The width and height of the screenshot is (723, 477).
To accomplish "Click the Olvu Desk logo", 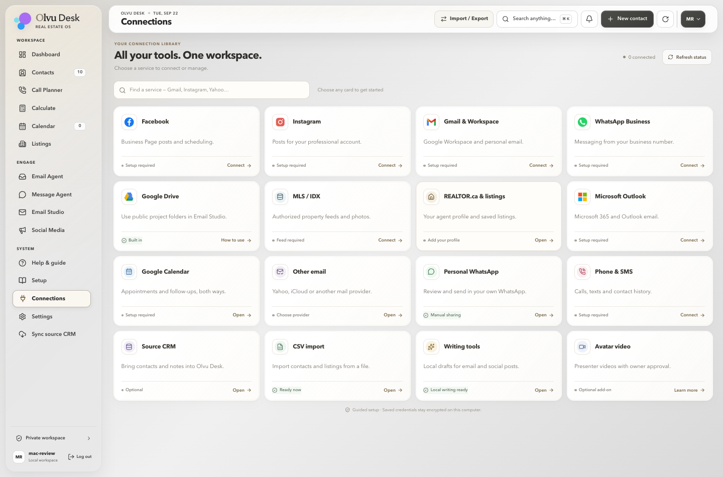I will click(x=47, y=21).
